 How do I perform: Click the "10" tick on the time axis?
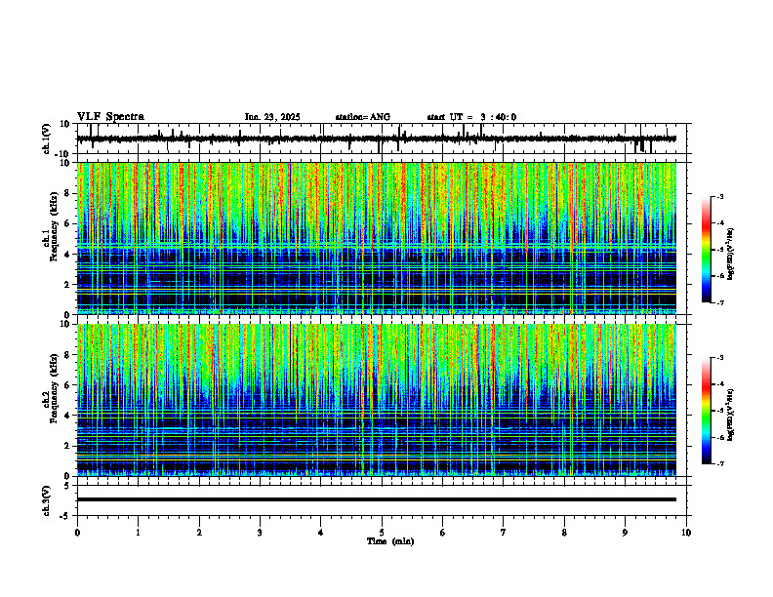pos(686,533)
